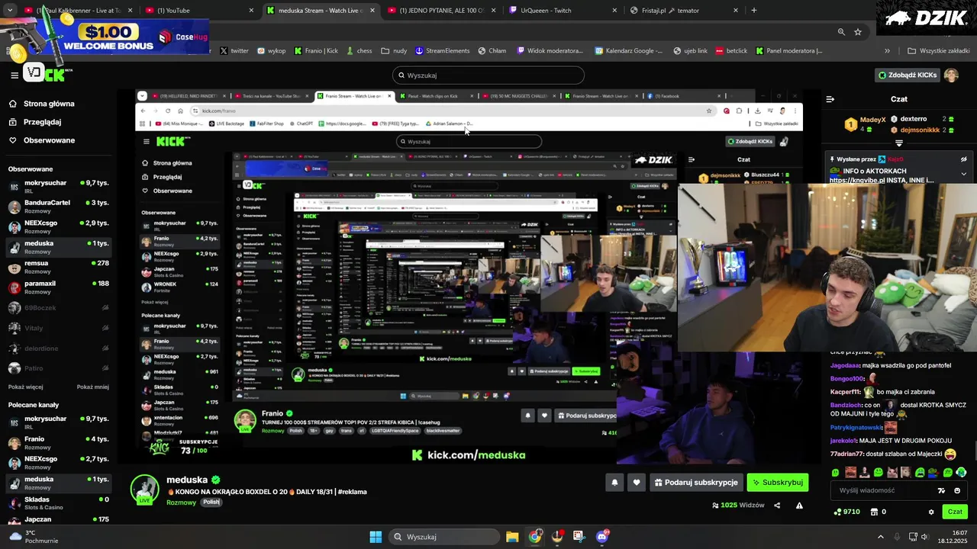The height and width of the screenshot is (549, 977).
Task: Open Przeglądaj in Kick sidebar
Action: coord(42,122)
